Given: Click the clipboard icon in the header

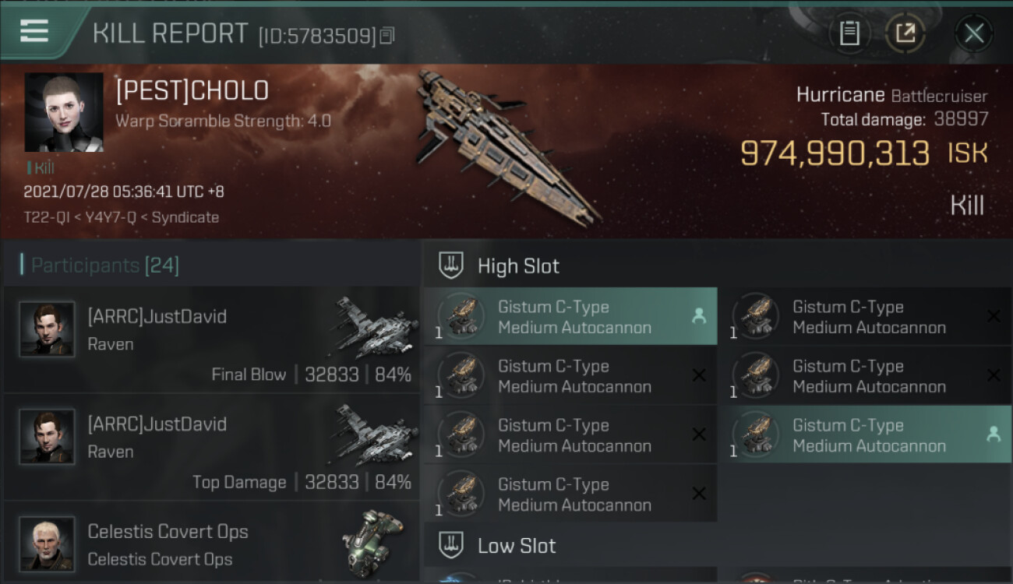Looking at the screenshot, I should (849, 33).
